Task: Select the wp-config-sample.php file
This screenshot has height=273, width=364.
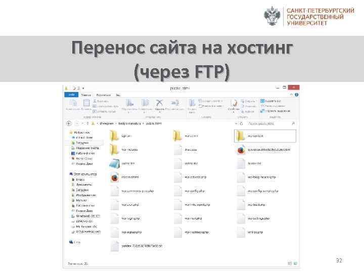Action: point(258,191)
